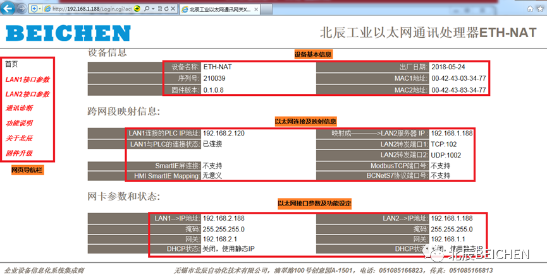Open the blank new tab button
This screenshot has width=547, height=278.
tap(266, 9)
